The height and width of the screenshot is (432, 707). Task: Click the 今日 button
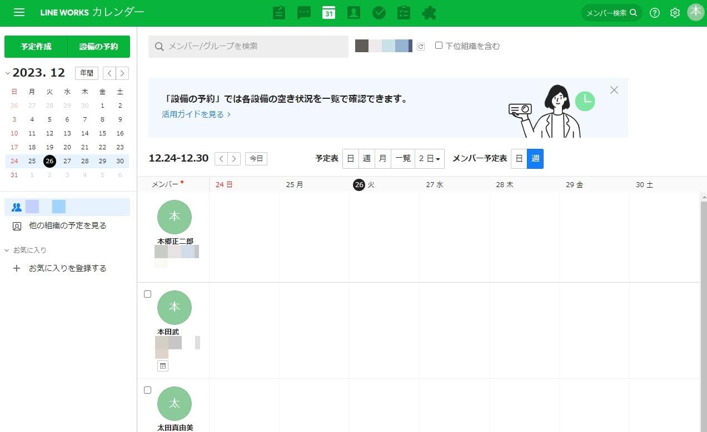coord(256,159)
